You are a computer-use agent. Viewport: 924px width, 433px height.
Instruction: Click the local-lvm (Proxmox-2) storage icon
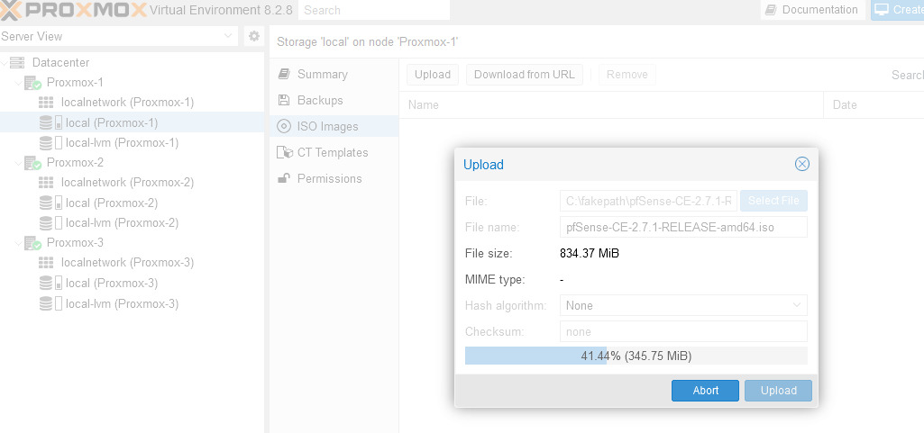pos(50,223)
